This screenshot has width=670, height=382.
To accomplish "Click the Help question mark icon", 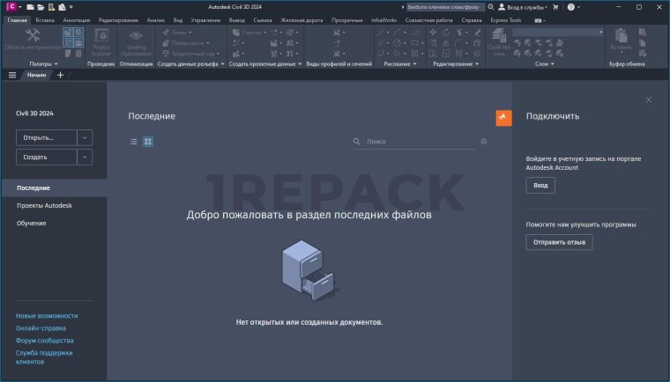I will [573, 7].
